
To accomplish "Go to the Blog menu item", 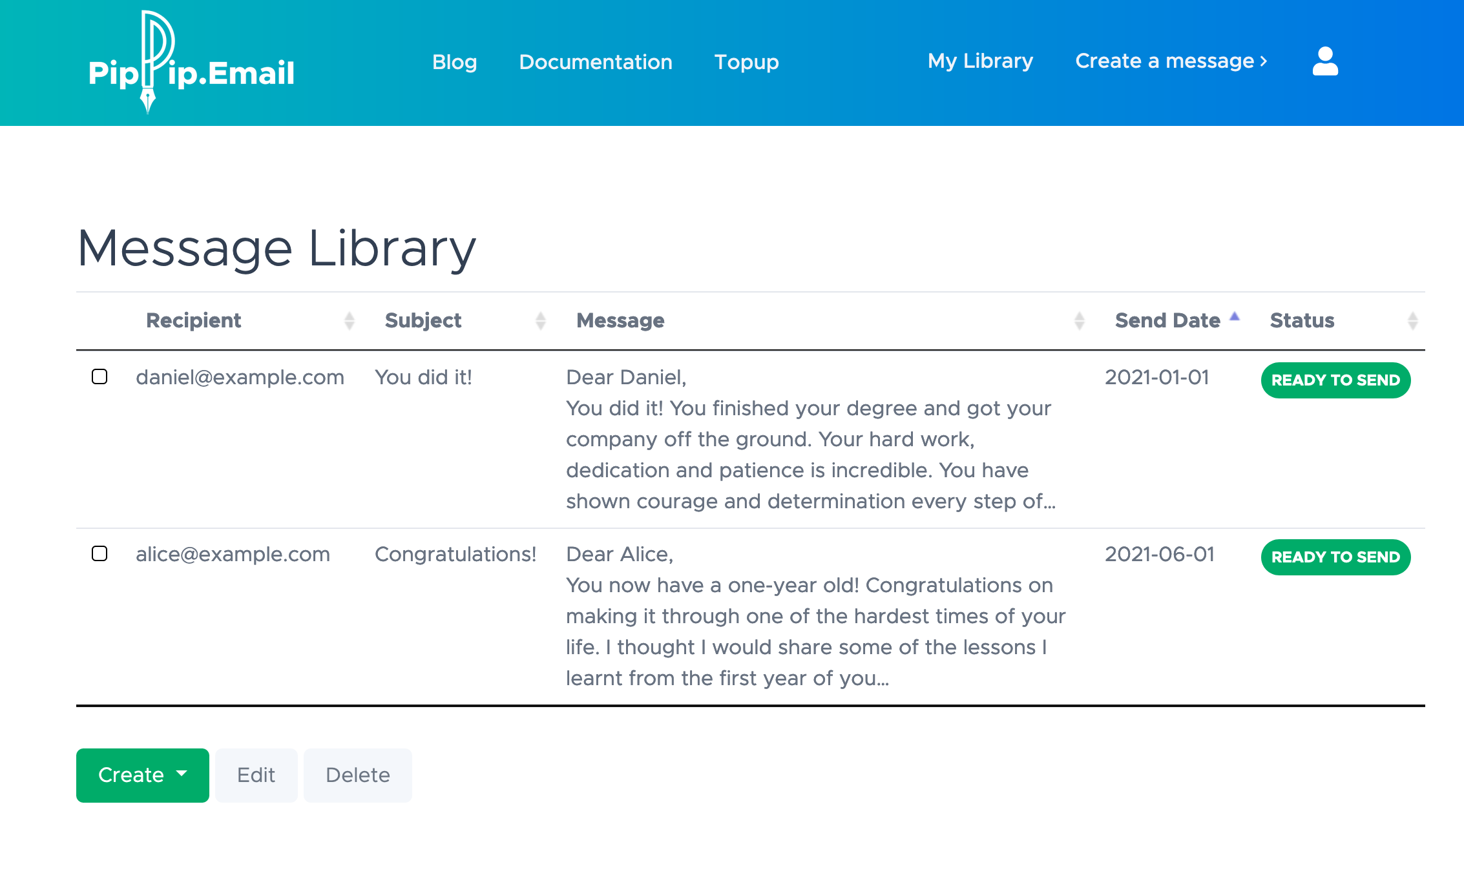I will pos(454,62).
